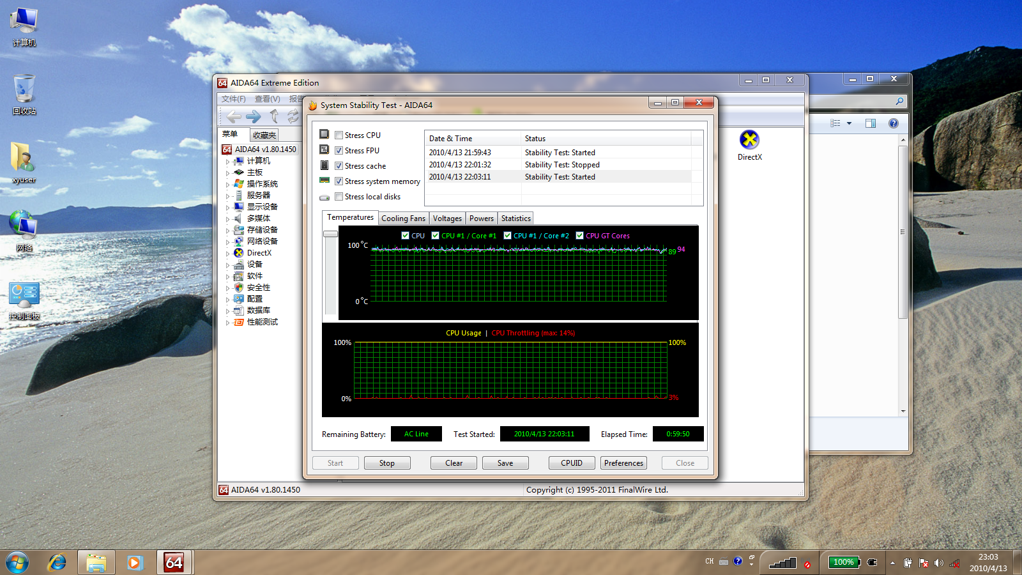Select the 控制面板 control panel desktop icon
This screenshot has width=1022, height=575.
point(24,300)
